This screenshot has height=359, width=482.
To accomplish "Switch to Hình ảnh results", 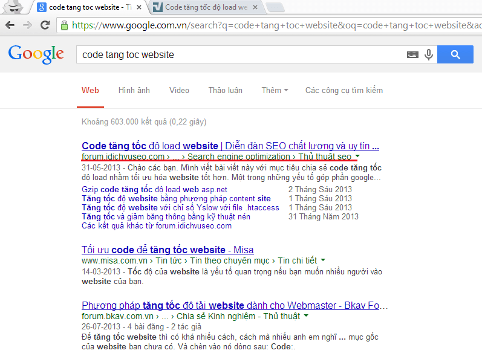I will coord(134,90).
